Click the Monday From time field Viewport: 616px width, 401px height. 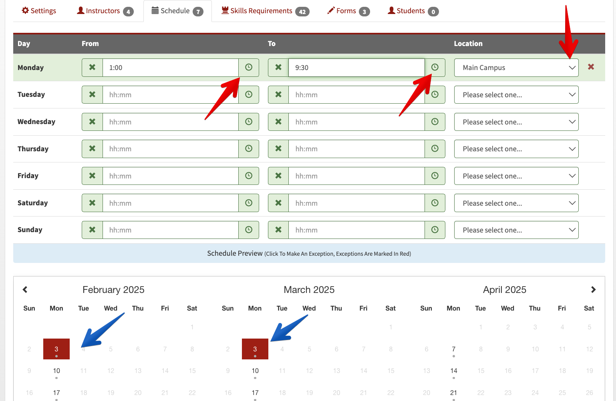pyautogui.click(x=171, y=68)
